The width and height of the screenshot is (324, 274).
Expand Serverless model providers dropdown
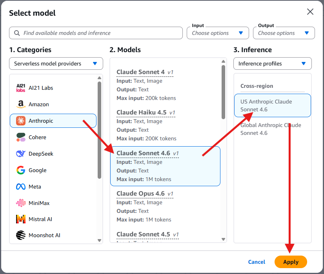point(56,64)
